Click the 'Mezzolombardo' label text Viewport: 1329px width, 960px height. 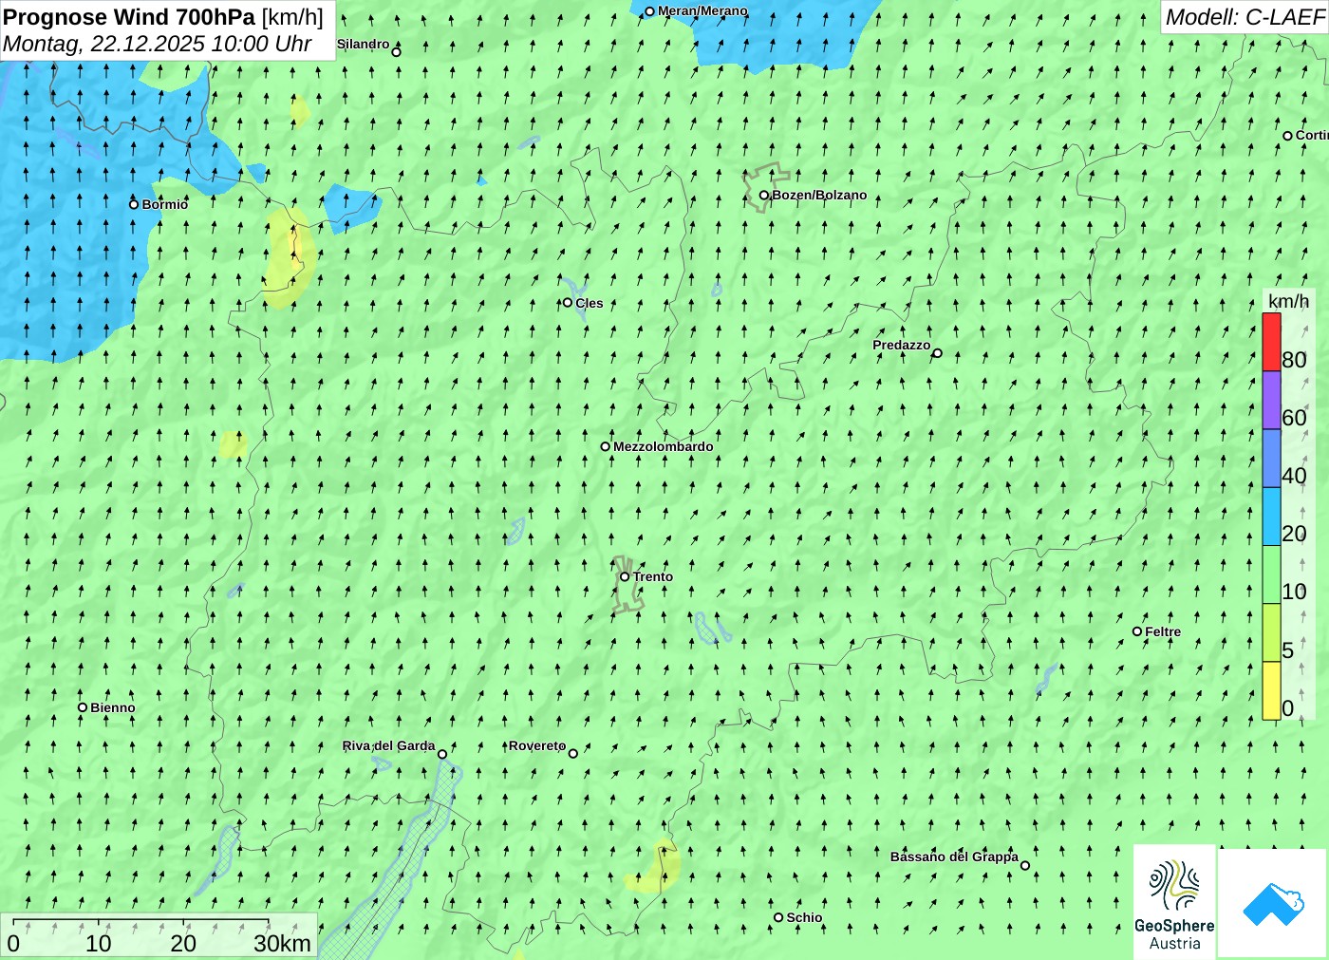(663, 446)
